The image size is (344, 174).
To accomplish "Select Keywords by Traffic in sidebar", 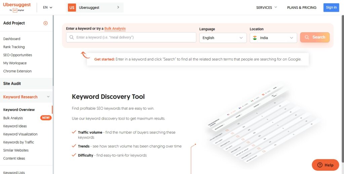I will [19, 142].
